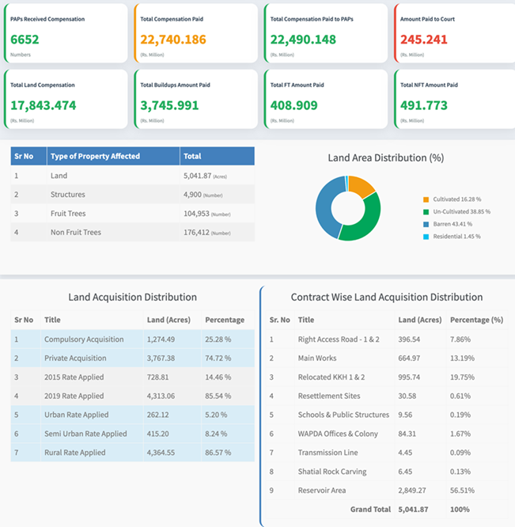Click the value 104,953 for Fruit Trees

[196, 214]
